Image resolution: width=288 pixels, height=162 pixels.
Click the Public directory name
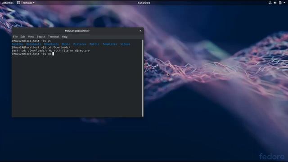[94, 44]
